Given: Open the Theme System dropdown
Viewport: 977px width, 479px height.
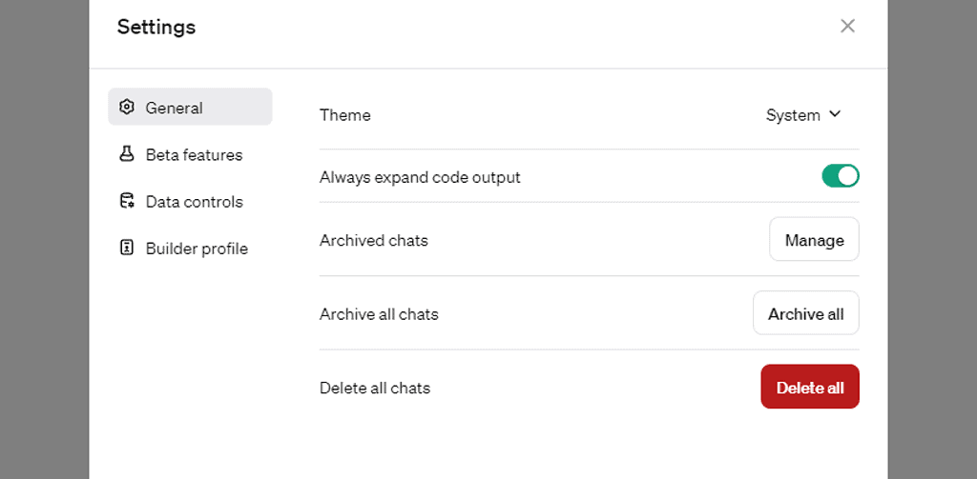Looking at the screenshot, I should click(803, 115).
